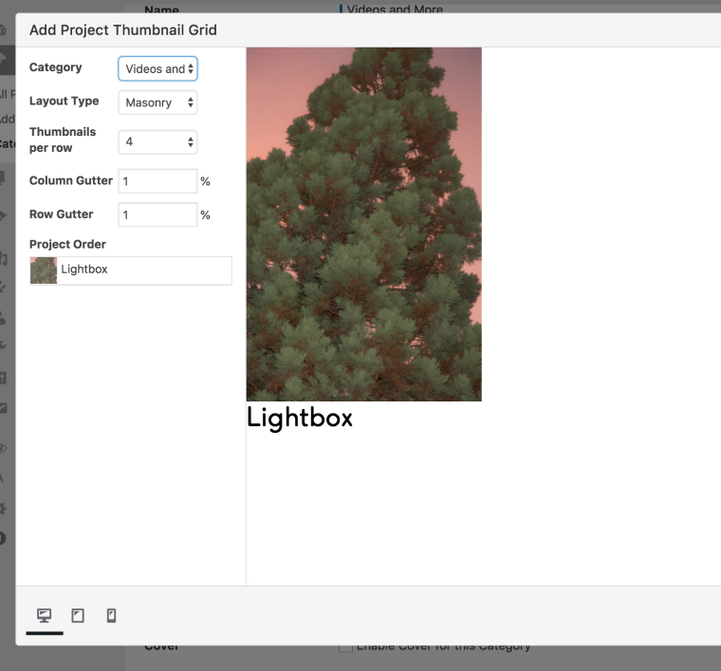This screenshot has width=721, height=671.
Task: Click the users icon in admin sidebar
Action: pos(5,318)
